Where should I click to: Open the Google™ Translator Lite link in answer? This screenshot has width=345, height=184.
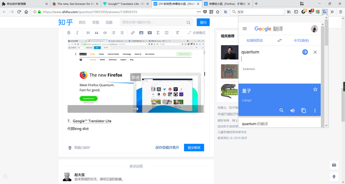[x=92, y=121]
